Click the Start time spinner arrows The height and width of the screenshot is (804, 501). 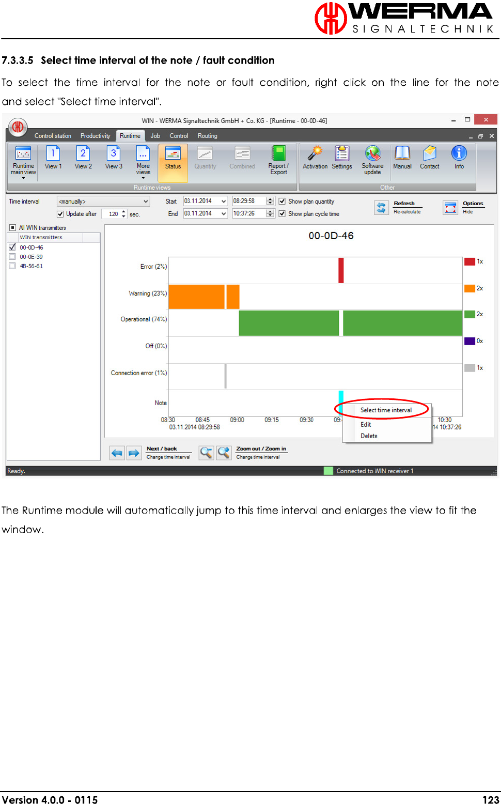pos(270,201)
